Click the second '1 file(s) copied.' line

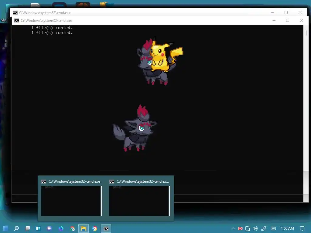pyautogui.click(x=52, y=33)
